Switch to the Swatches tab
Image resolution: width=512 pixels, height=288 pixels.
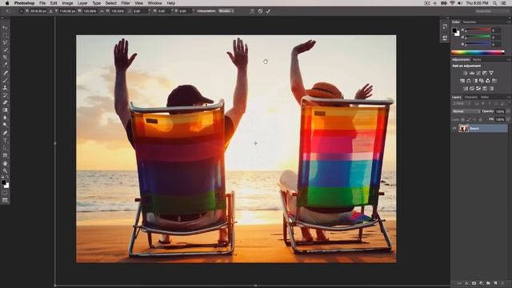click(470, 22)
